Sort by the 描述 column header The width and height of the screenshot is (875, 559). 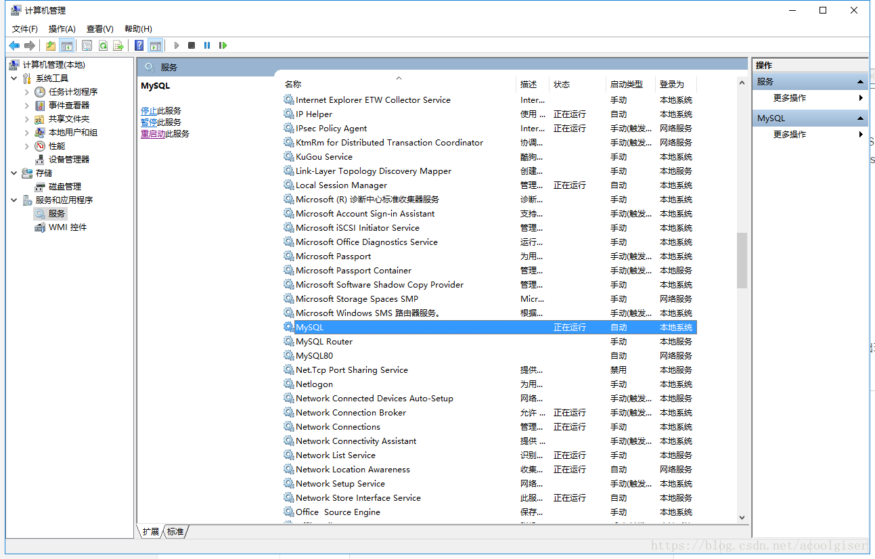click(533, 84)
